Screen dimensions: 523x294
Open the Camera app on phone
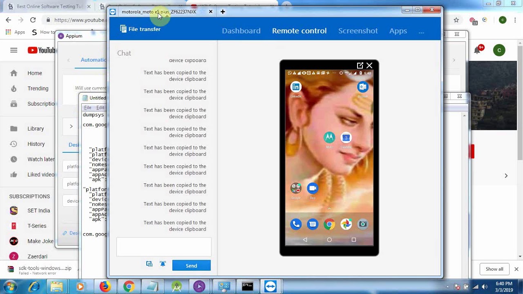point(363,224)
